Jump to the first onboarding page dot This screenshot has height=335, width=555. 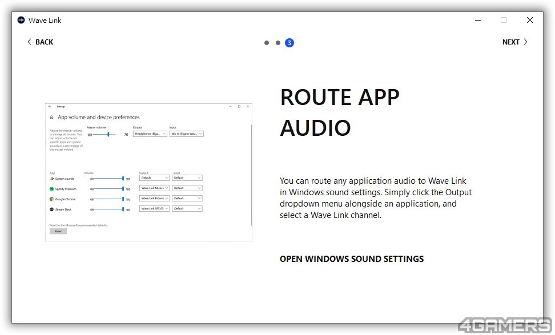[x=267, y=43]
